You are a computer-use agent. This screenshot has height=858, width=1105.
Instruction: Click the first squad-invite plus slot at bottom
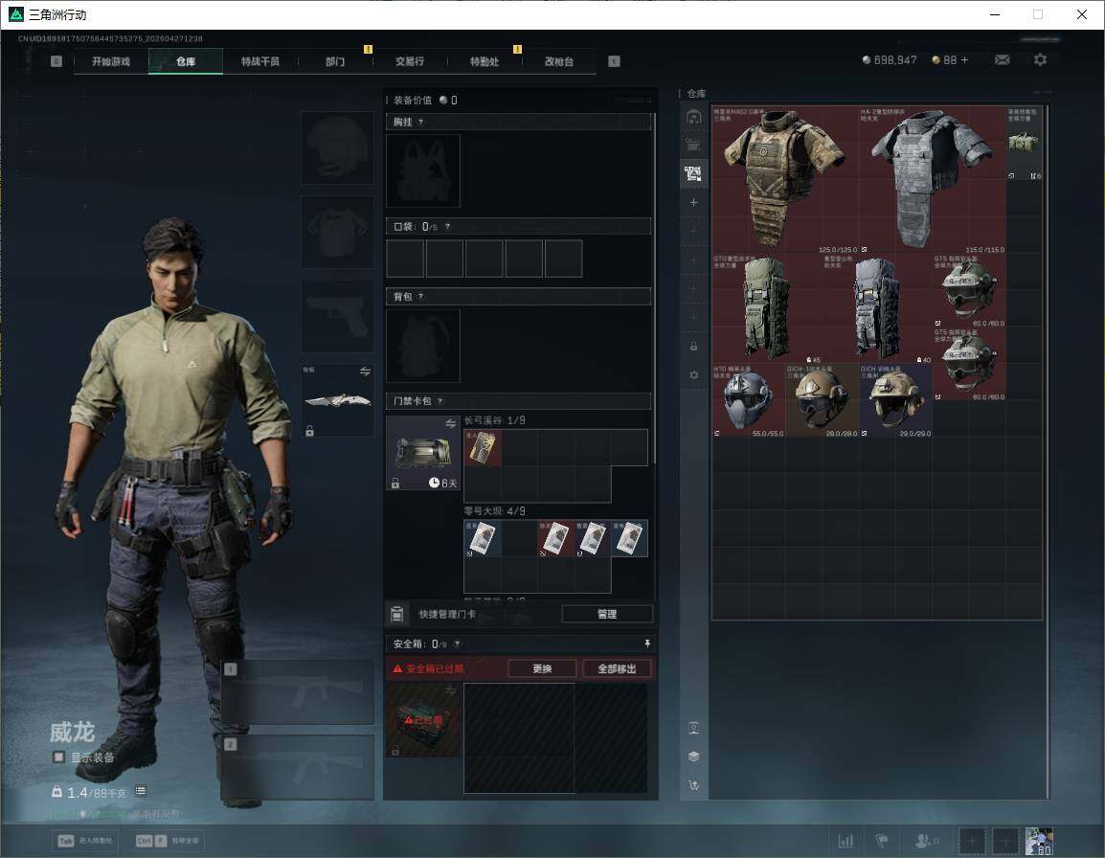[x=971, y=841]
